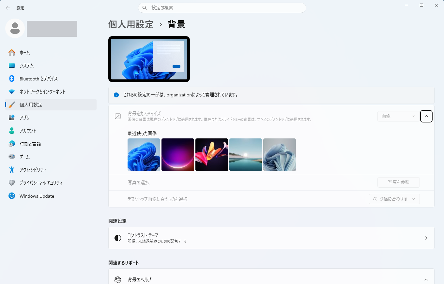Select the purple glow wallpaper thumbnail
This screenshot has height=284, width=444.
click(x=178, y=155)
